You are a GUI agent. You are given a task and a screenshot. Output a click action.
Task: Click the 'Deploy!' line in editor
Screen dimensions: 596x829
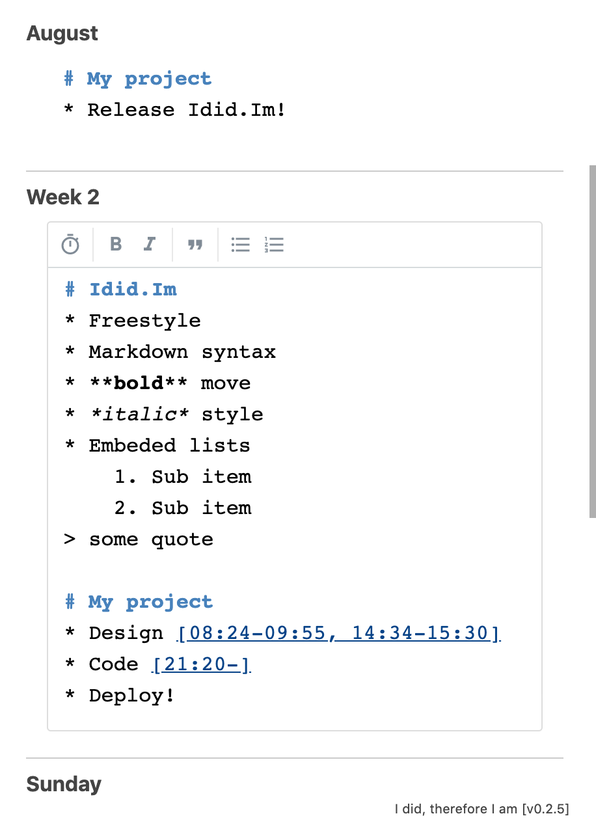[x=131, y=696]
